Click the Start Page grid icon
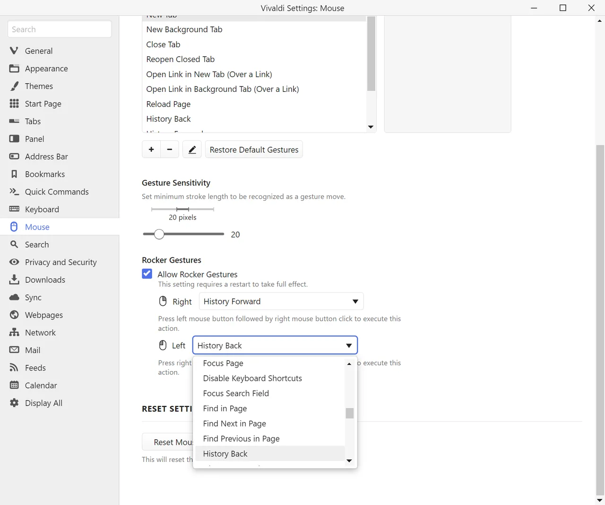The width and height of the screenshot is (605, 505). [14, 103]
